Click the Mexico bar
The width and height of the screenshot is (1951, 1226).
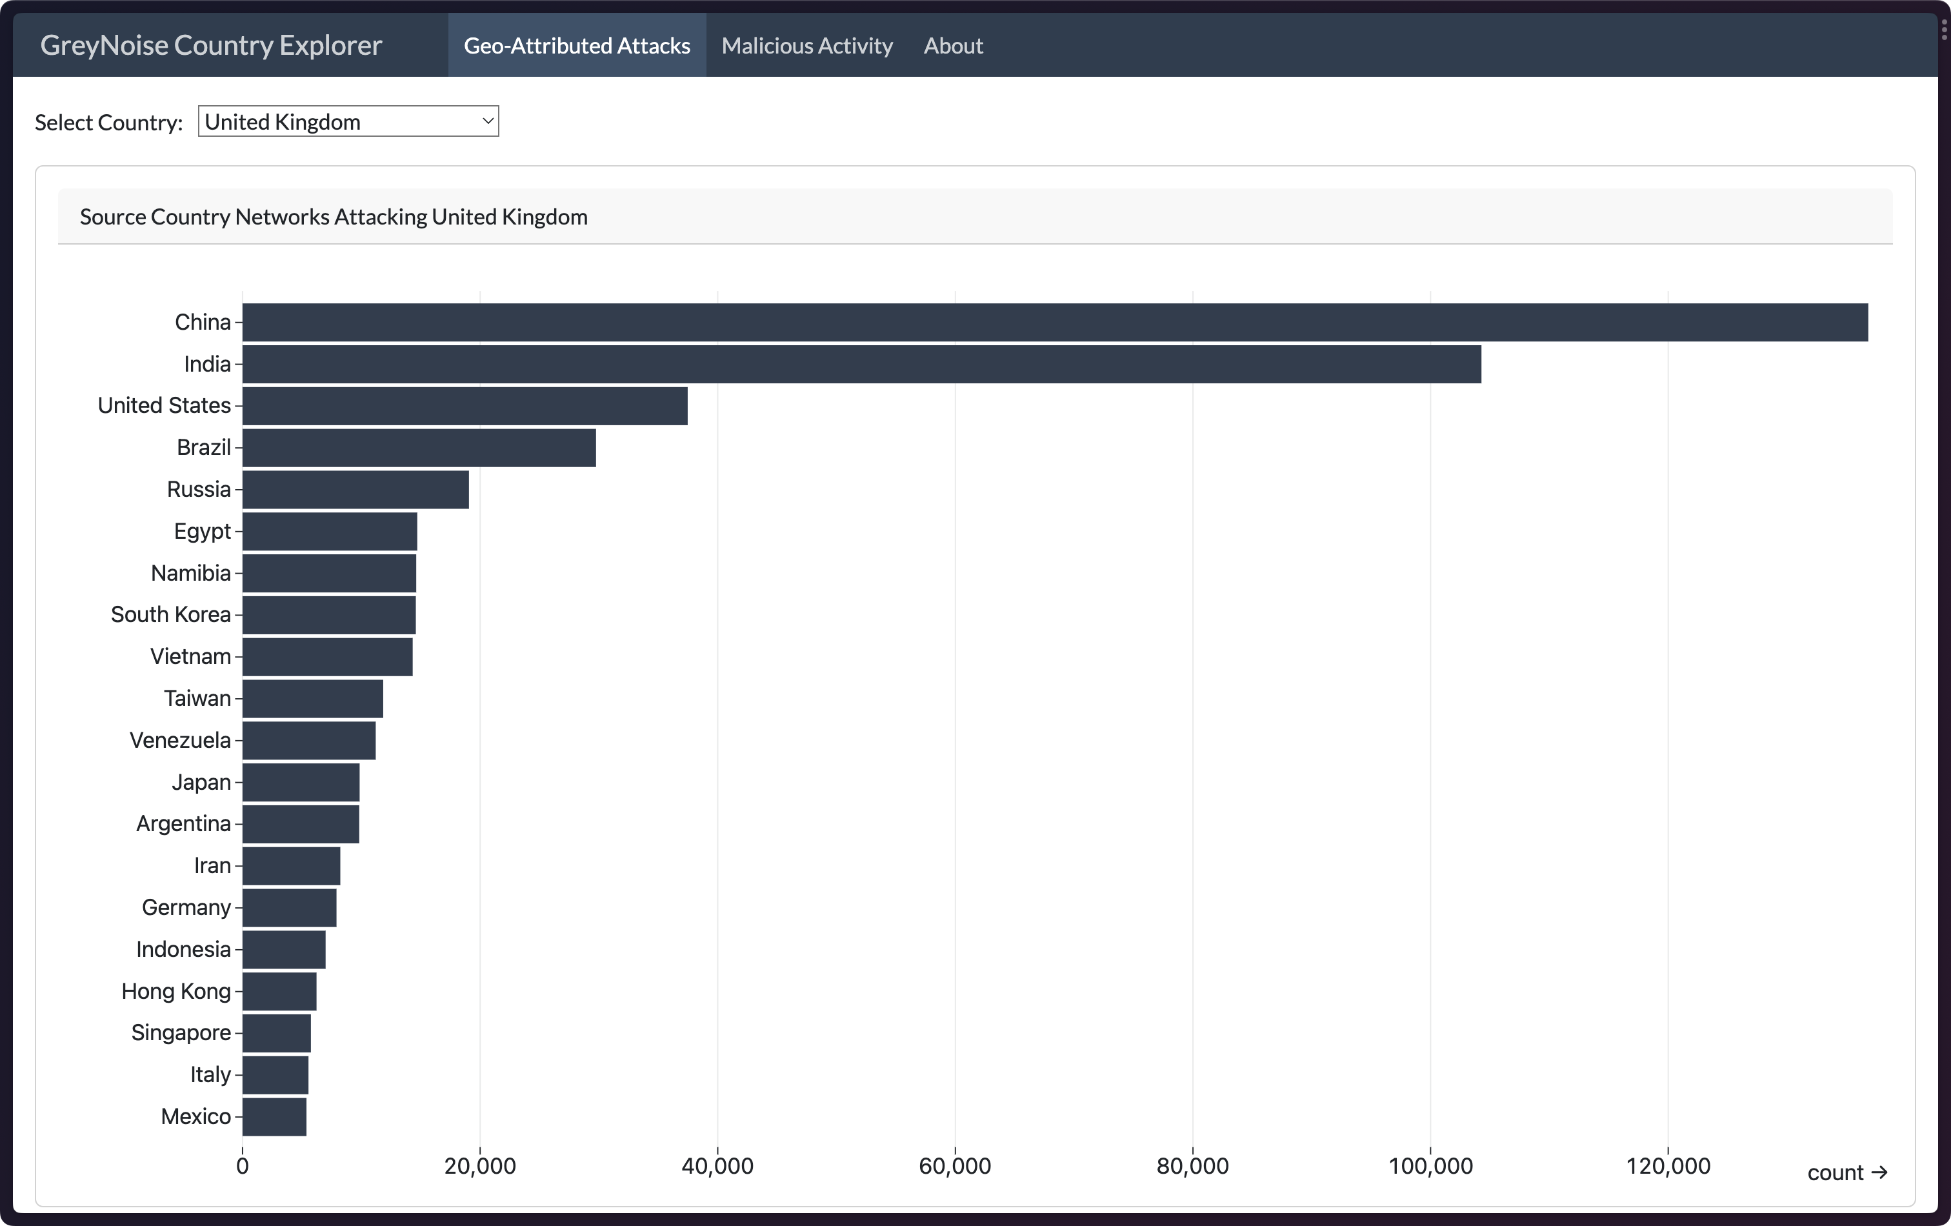pyautogui.click(x=274, y=1116)
